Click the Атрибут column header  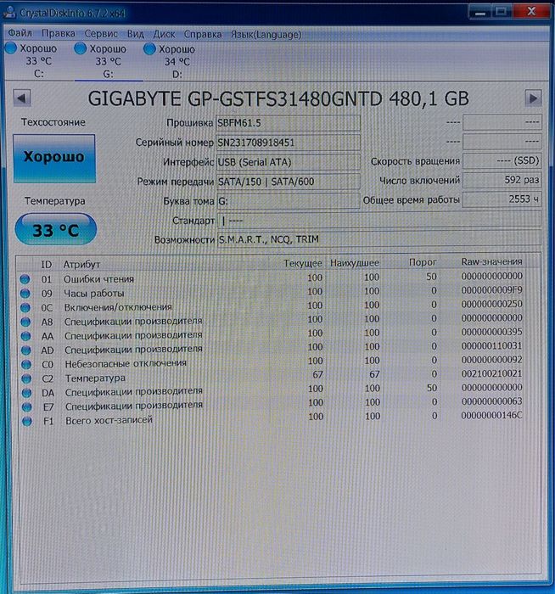pos(81,265)
